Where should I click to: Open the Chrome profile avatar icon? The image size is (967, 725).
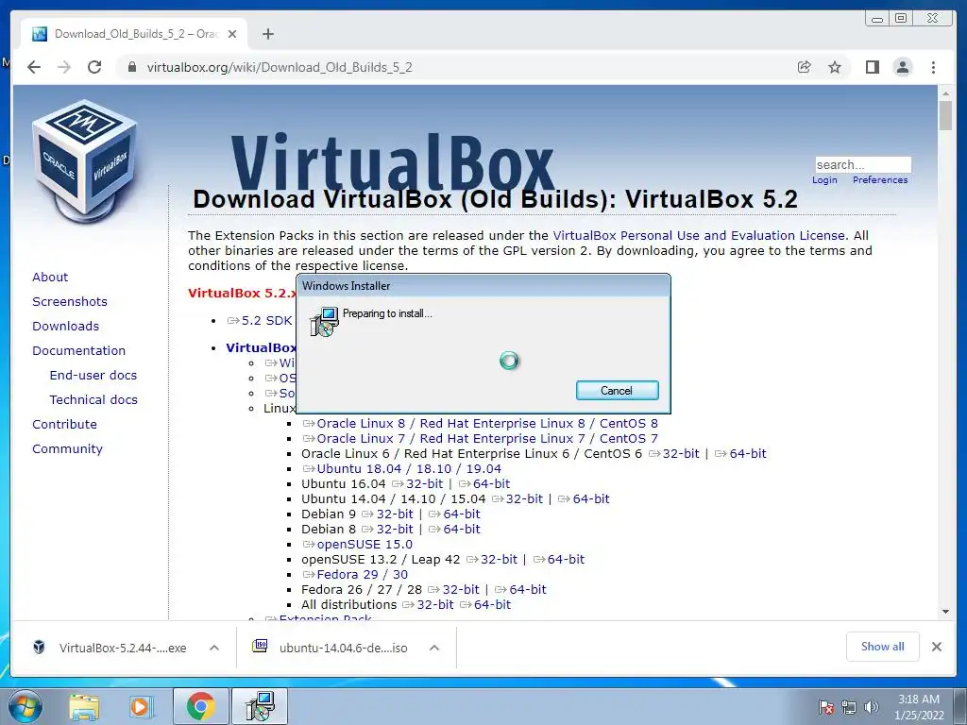(x=902, y=67)
